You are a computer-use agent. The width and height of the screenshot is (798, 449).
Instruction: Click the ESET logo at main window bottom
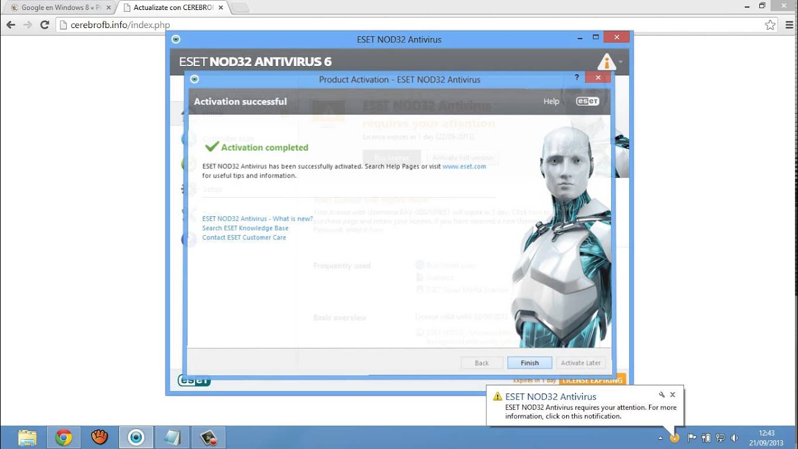[x=194, y=380]
